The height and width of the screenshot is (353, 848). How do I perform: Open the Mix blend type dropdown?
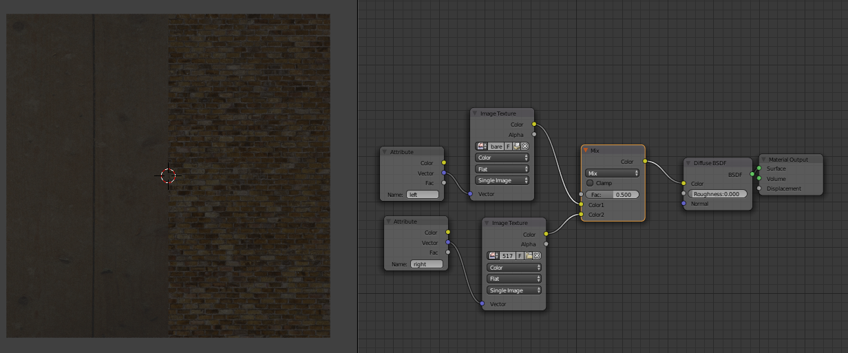(x=613, y=173)
